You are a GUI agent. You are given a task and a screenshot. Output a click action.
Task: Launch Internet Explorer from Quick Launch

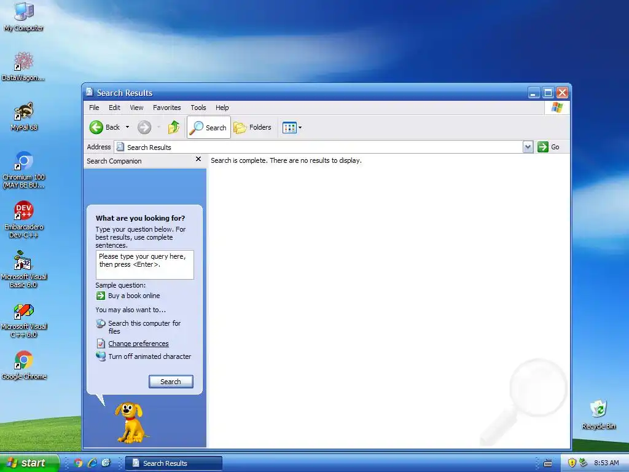point(92,463)
